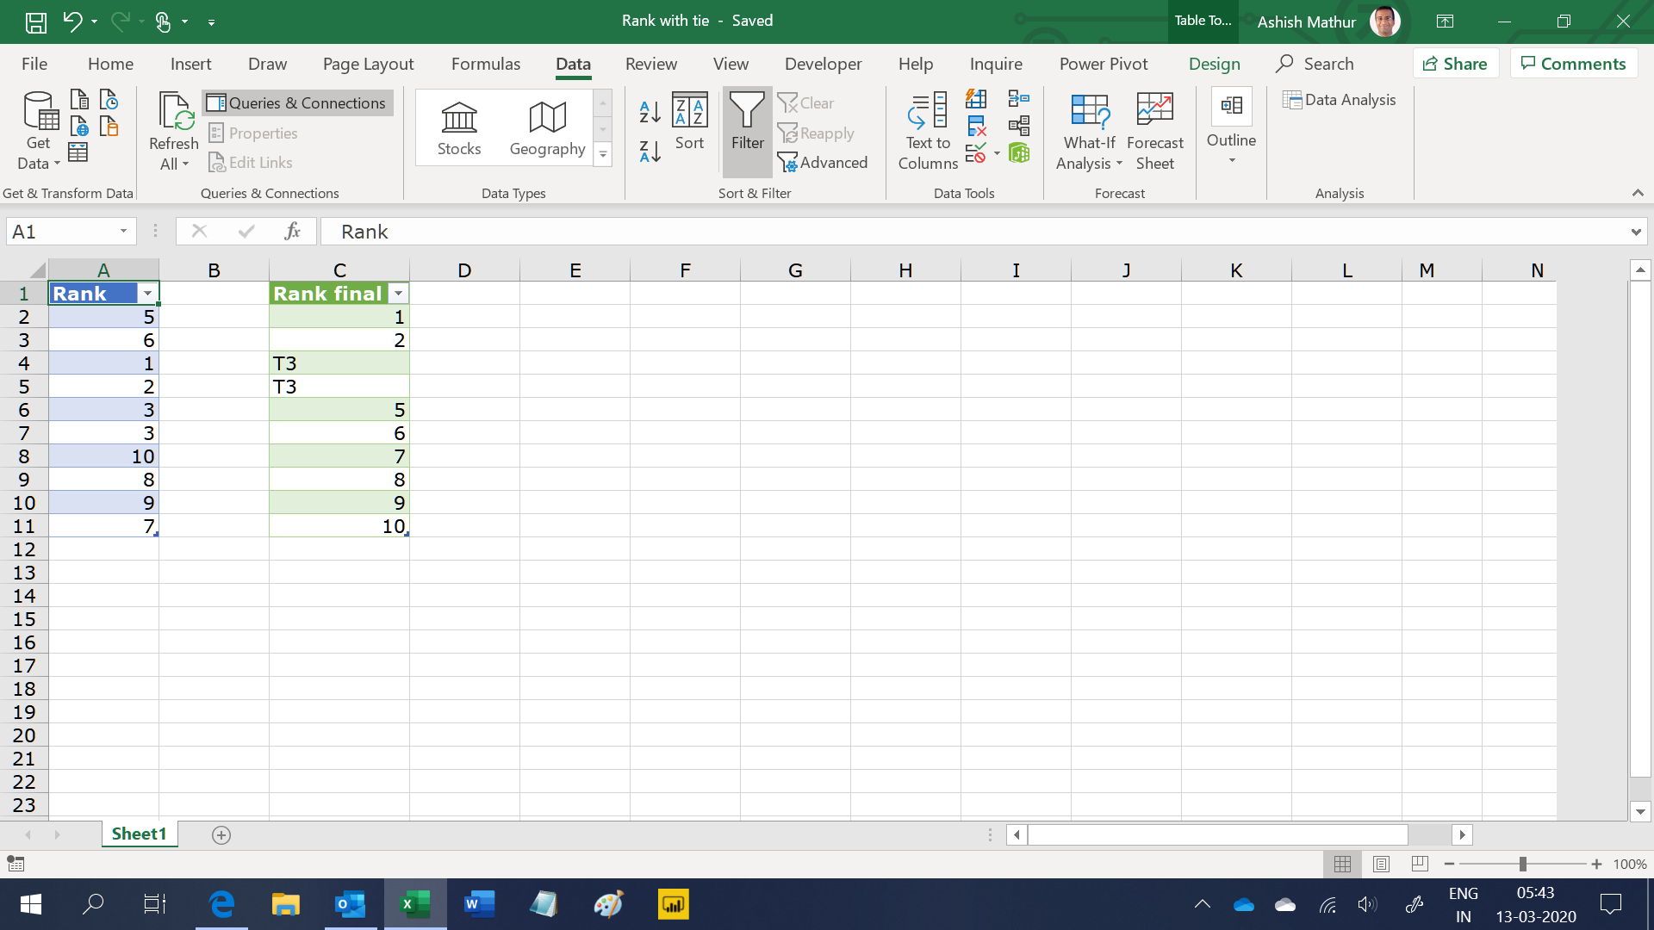Image resolution: width=1654 pixels, height=930 pixels.
Task: Expand the Data Types gallery
Action: click(x=603, y=155)
